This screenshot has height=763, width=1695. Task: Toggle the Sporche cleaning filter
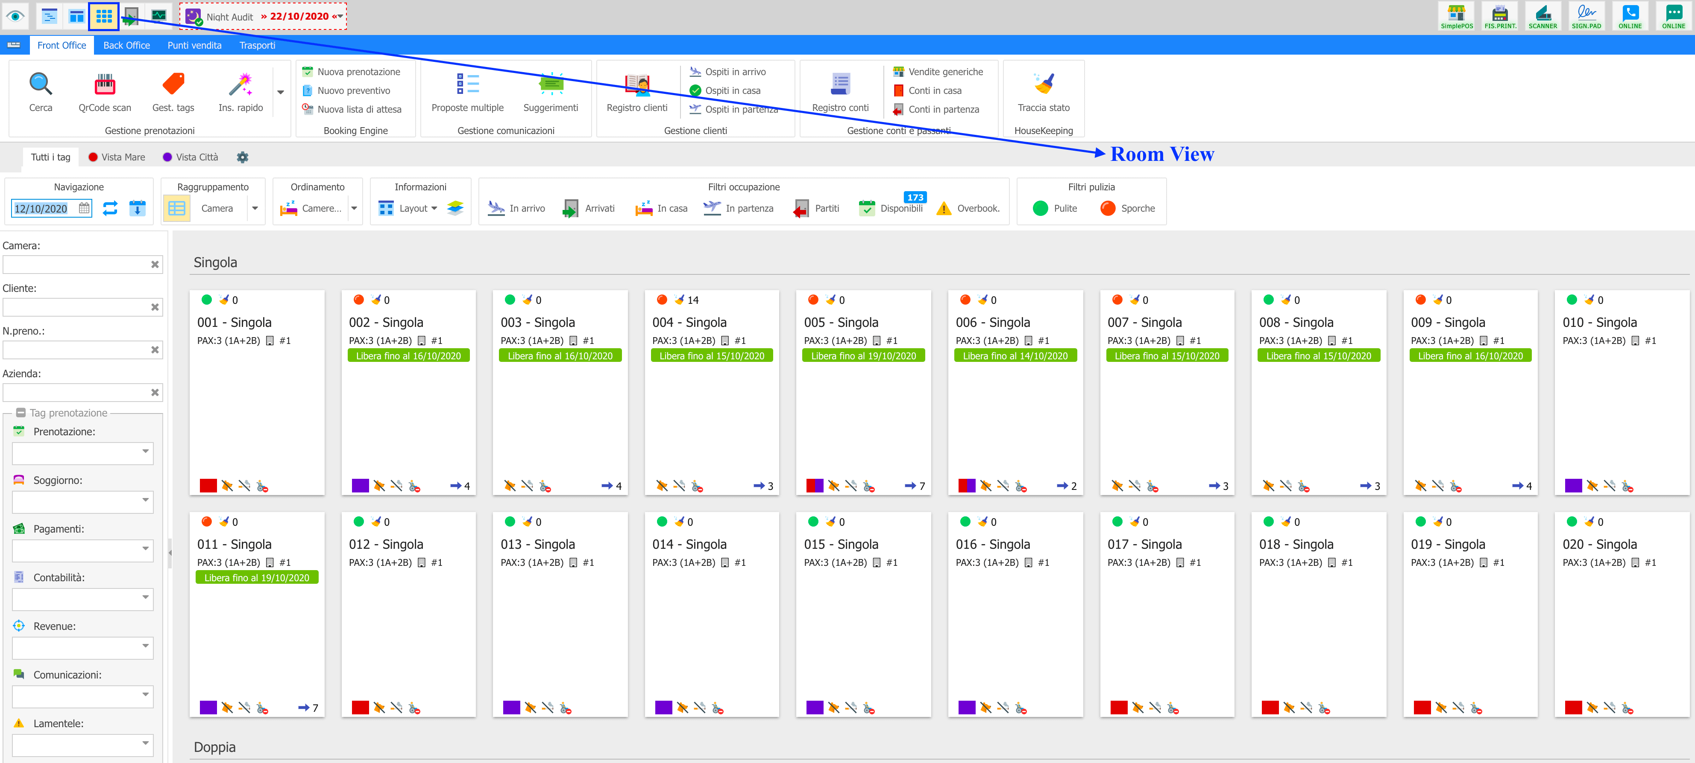(1127, 208)
